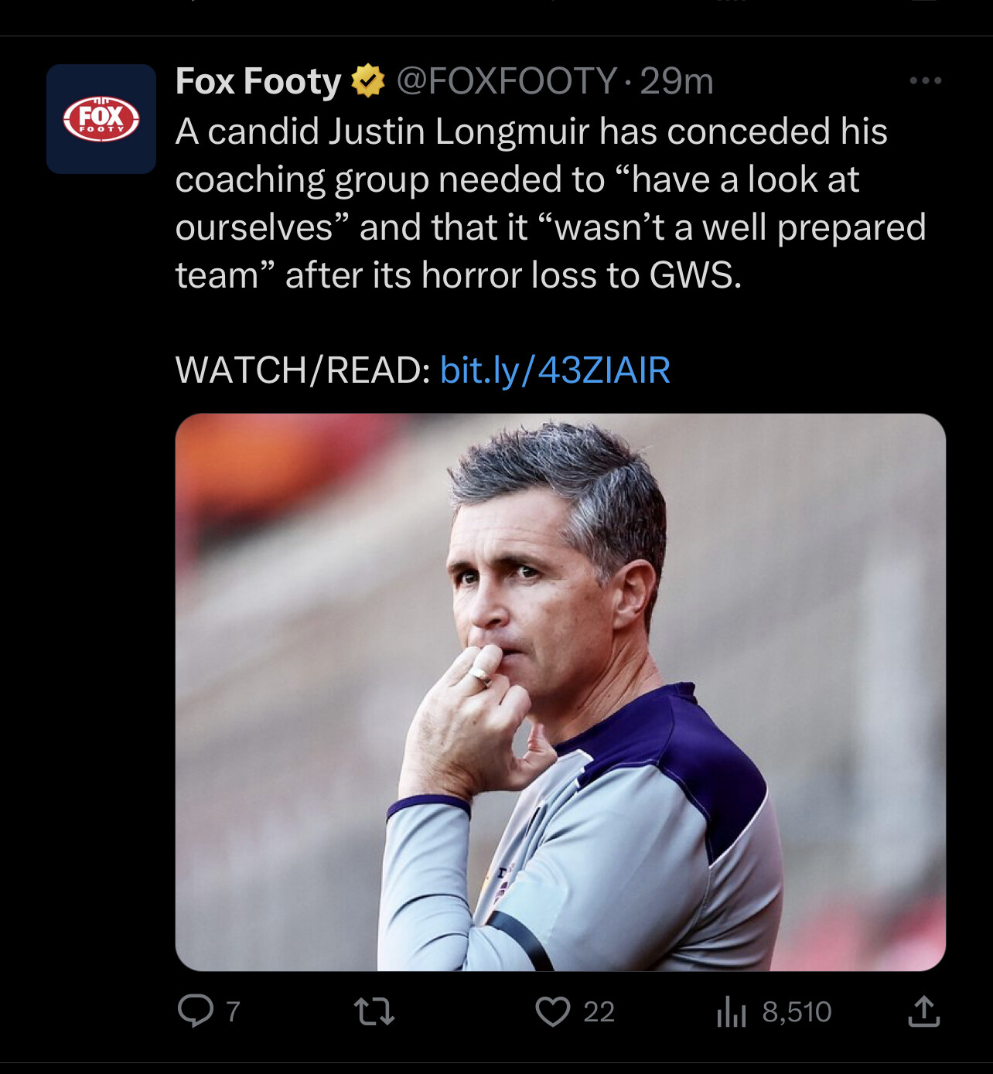
Task: Click the Fox Footy display name
Action: pyautogui.click(x=258, y=81)
